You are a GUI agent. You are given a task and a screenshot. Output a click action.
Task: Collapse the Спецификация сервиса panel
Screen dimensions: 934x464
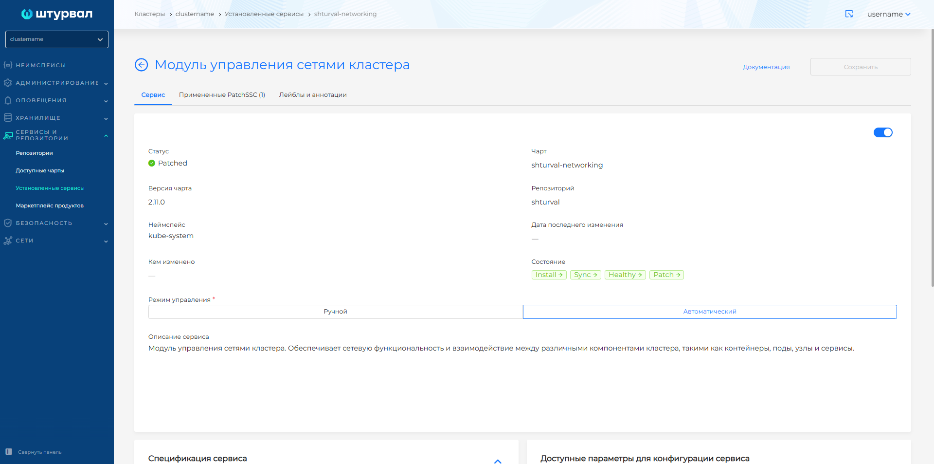pos(498,461)
